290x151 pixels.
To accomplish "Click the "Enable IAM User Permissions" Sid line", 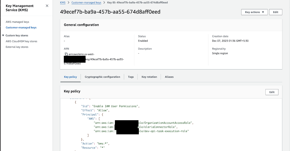I will (110, 106).
